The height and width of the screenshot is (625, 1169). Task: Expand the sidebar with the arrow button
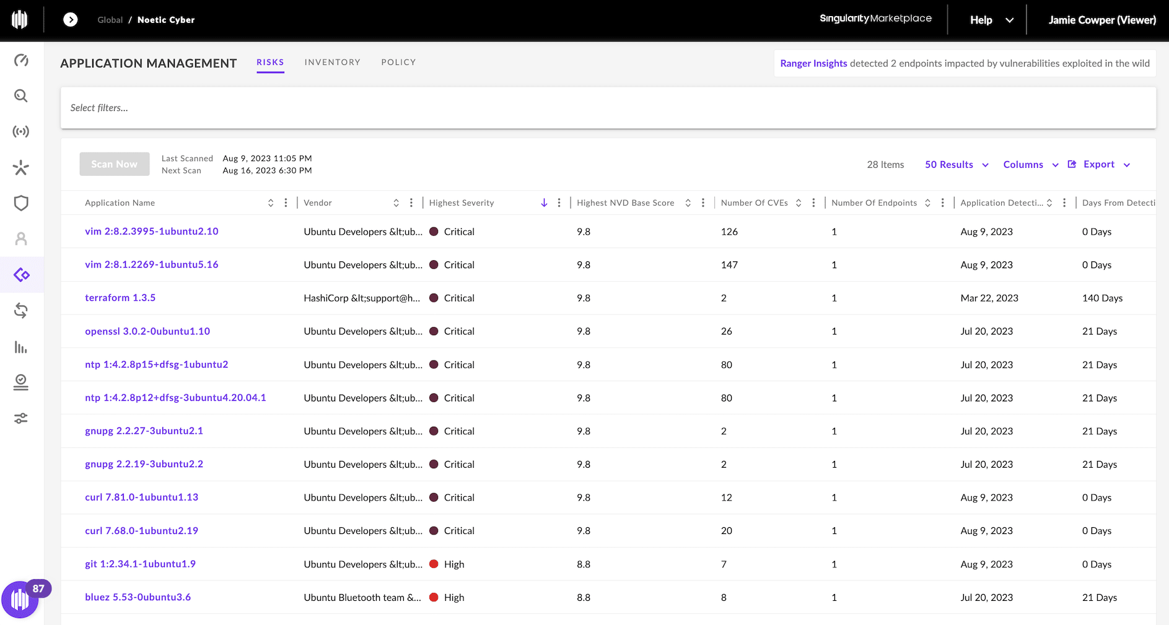pos(71,20)
